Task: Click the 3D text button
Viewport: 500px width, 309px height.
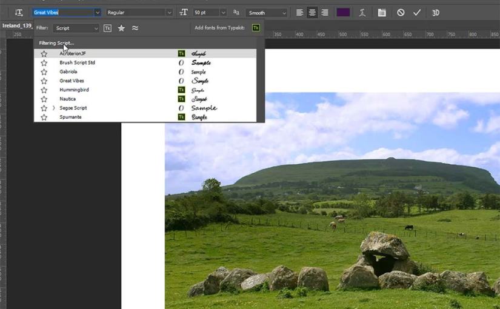Action: (436, 13)
